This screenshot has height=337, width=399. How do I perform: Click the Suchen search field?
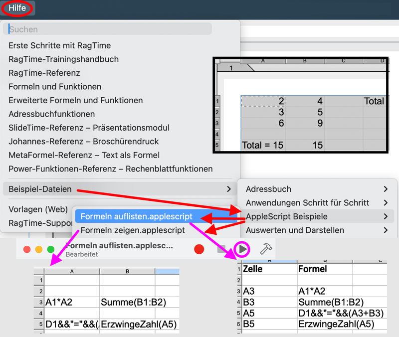pos(107,29)
